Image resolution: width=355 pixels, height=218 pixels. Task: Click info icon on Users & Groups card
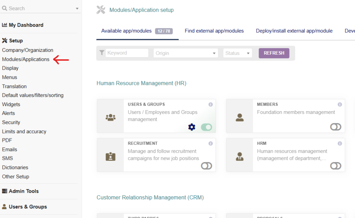(x=210, y=104)
